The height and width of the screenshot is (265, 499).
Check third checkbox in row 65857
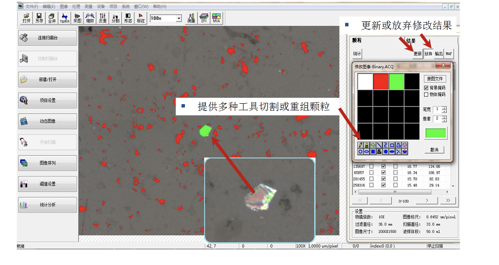pos(395,173)
